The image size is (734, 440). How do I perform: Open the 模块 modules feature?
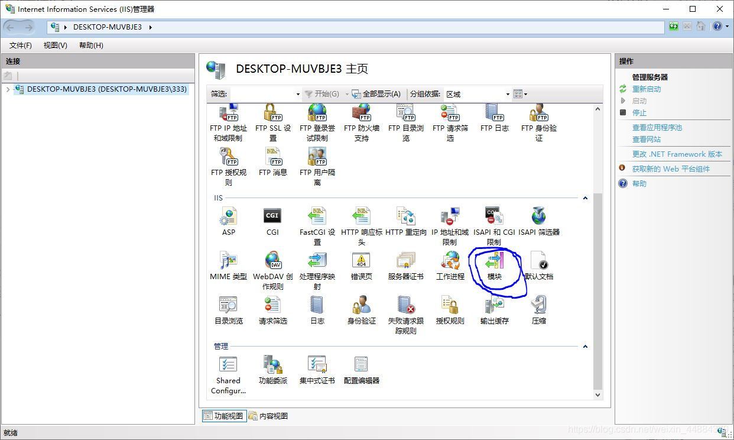click(x=494, y=266)
